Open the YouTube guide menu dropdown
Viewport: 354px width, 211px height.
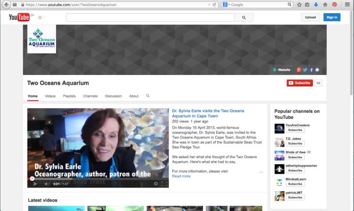[x=41, y=17]
